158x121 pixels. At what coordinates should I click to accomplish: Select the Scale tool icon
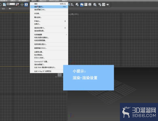(x=4, y=4)
